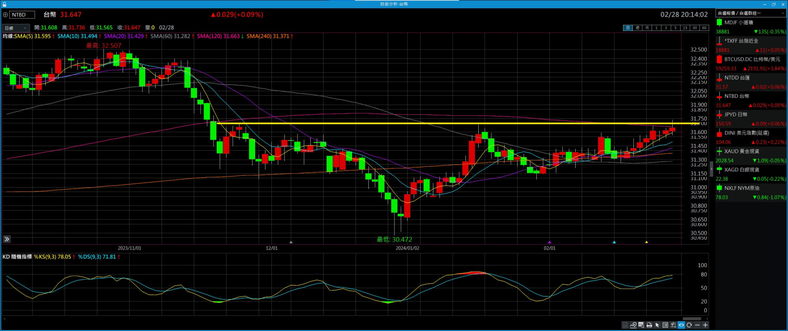
Task: Select XAUD 黃金現貨 in watchlist
Action: pyautogui.click(x=751, y=151)
